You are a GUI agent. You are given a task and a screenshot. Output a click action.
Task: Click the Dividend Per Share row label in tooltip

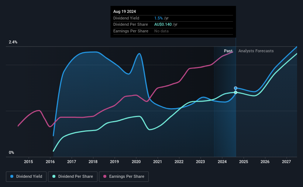point(131,25)
